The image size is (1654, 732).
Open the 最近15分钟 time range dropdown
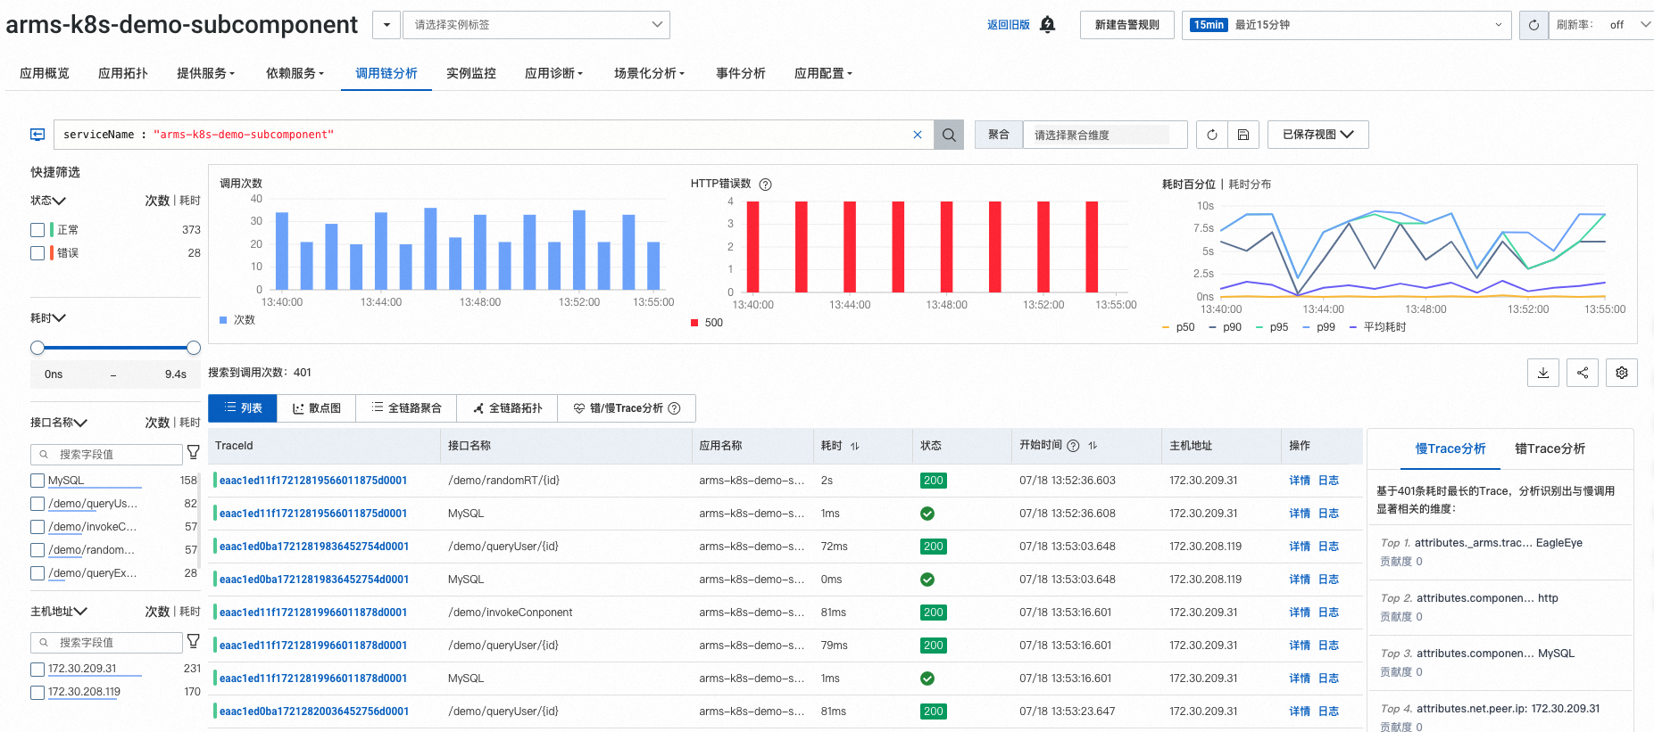(1347, 25)
